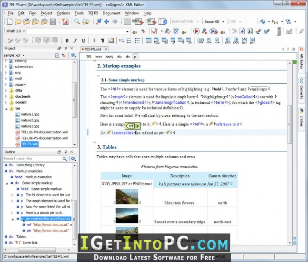Open the Tools menu

(x=79, y=13)
